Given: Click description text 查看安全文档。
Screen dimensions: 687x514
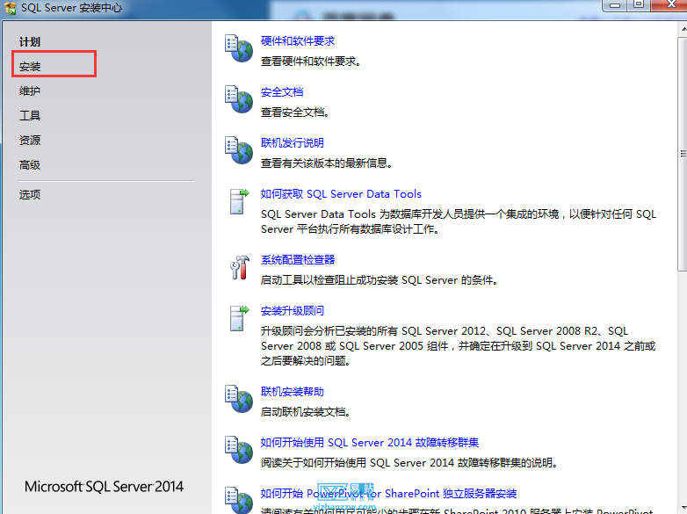Looking at the screenshot, I should point(295,112).
